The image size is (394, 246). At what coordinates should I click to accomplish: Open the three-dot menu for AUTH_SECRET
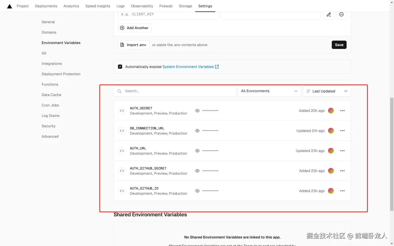pyautogui.click(x=342, y=111)
